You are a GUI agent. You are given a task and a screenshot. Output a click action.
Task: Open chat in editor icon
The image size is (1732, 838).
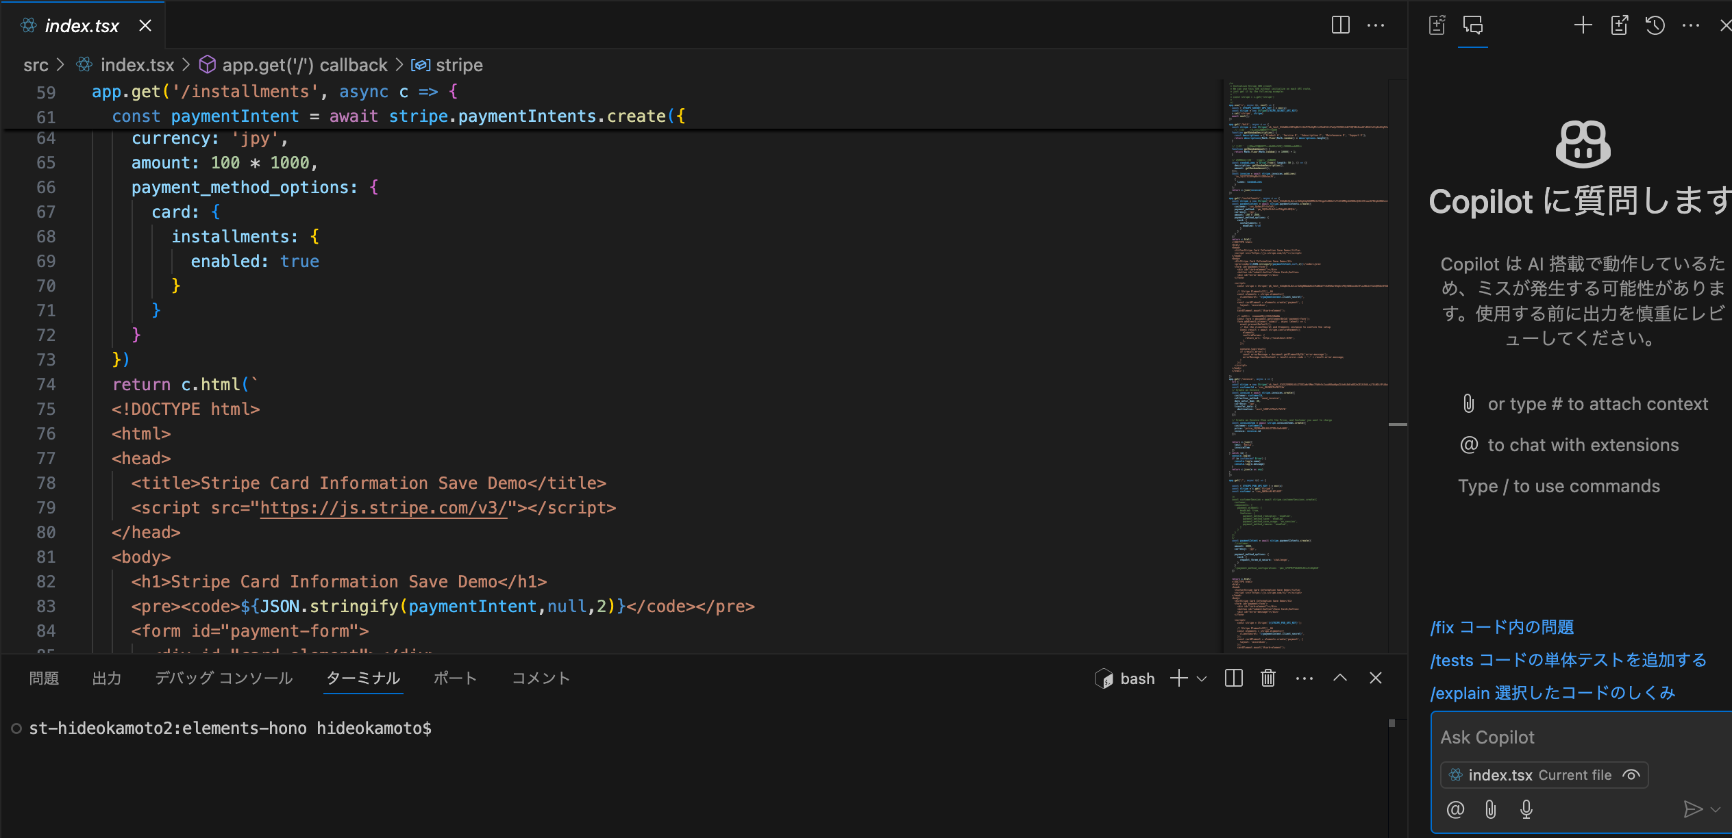pos(1620,25)
